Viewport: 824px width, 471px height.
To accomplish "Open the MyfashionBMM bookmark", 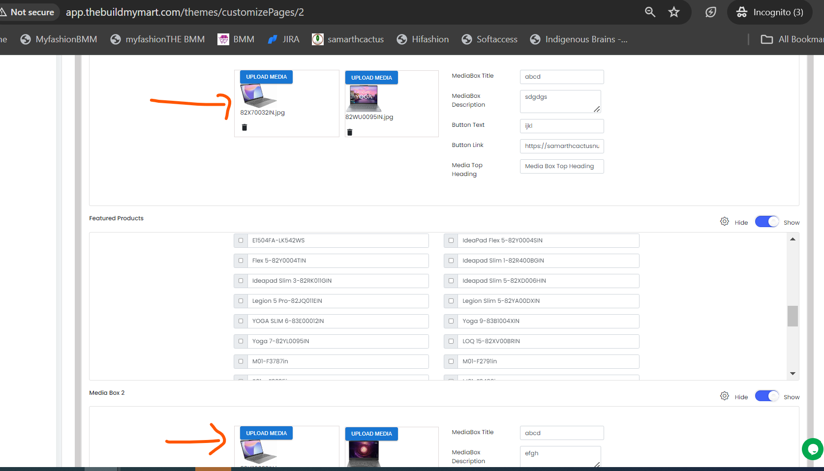I will click(59, 39).
